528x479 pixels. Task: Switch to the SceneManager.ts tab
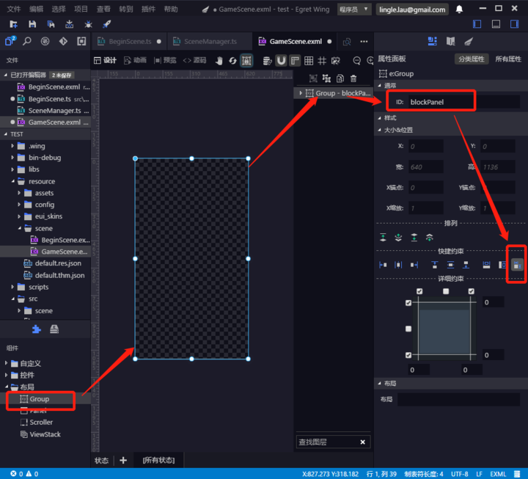[x=210, y=41]
